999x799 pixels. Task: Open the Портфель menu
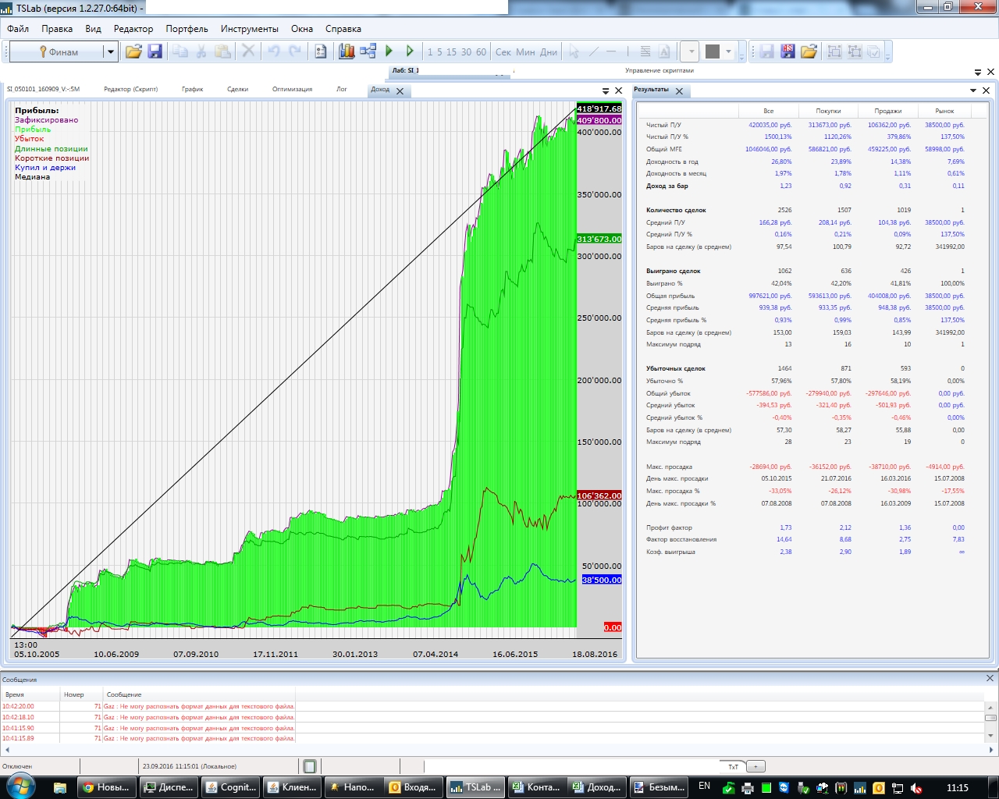pyautogui.click(x=187, y=29)
